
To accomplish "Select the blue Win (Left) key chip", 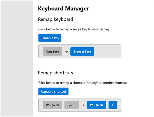I will (96, 105).
